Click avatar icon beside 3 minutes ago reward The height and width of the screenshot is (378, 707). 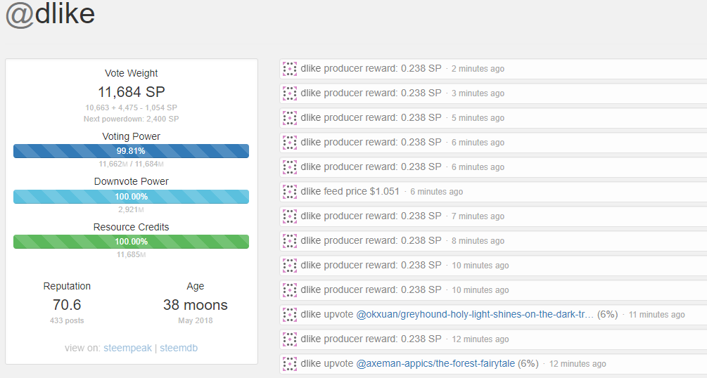tap(290, 93)
